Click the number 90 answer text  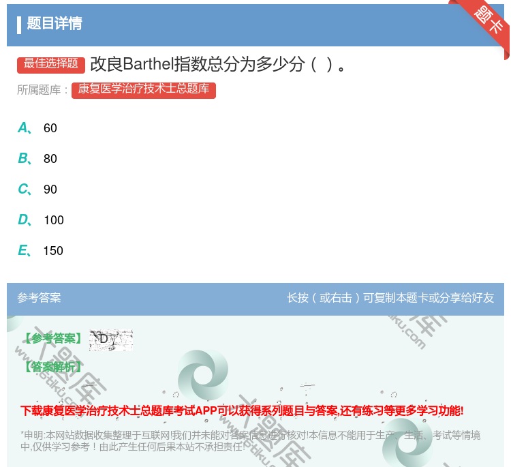[50, 190]
